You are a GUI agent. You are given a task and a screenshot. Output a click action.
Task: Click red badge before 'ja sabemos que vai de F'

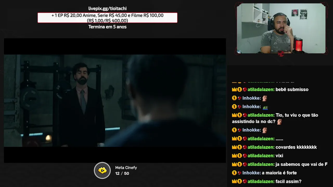point(245,164)
